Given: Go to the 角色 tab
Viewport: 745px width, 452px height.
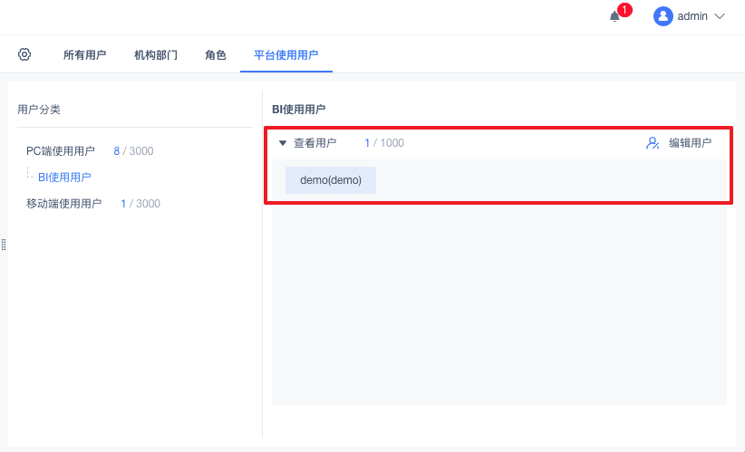Looking at the screenshot, I should click(216, 55).
